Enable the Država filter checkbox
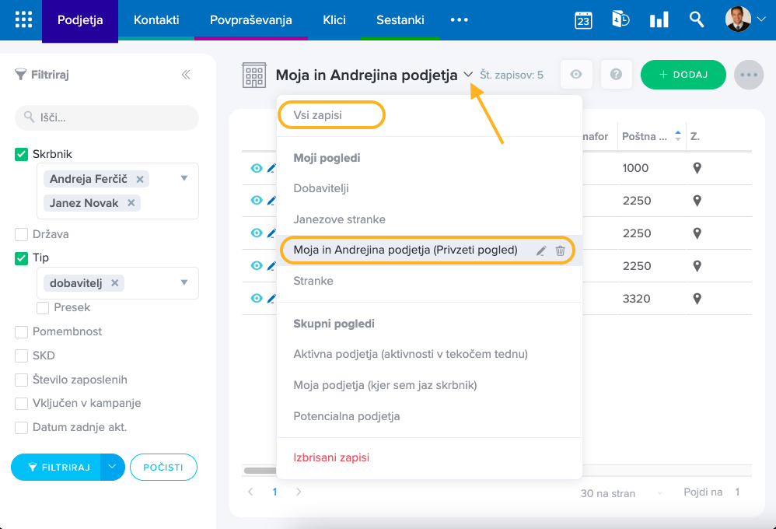 pyautogui.click(x=22, y=234)
